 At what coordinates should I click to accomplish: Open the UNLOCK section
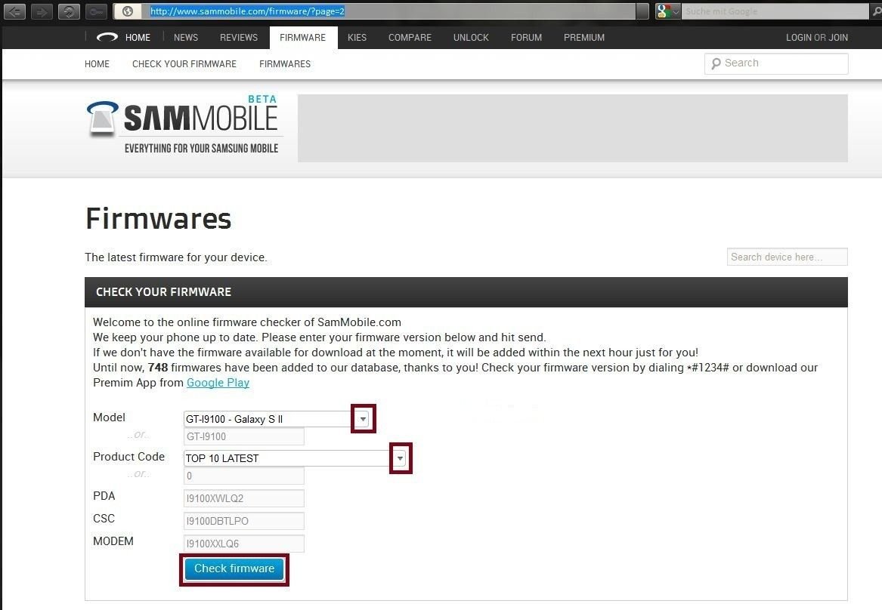471,38
